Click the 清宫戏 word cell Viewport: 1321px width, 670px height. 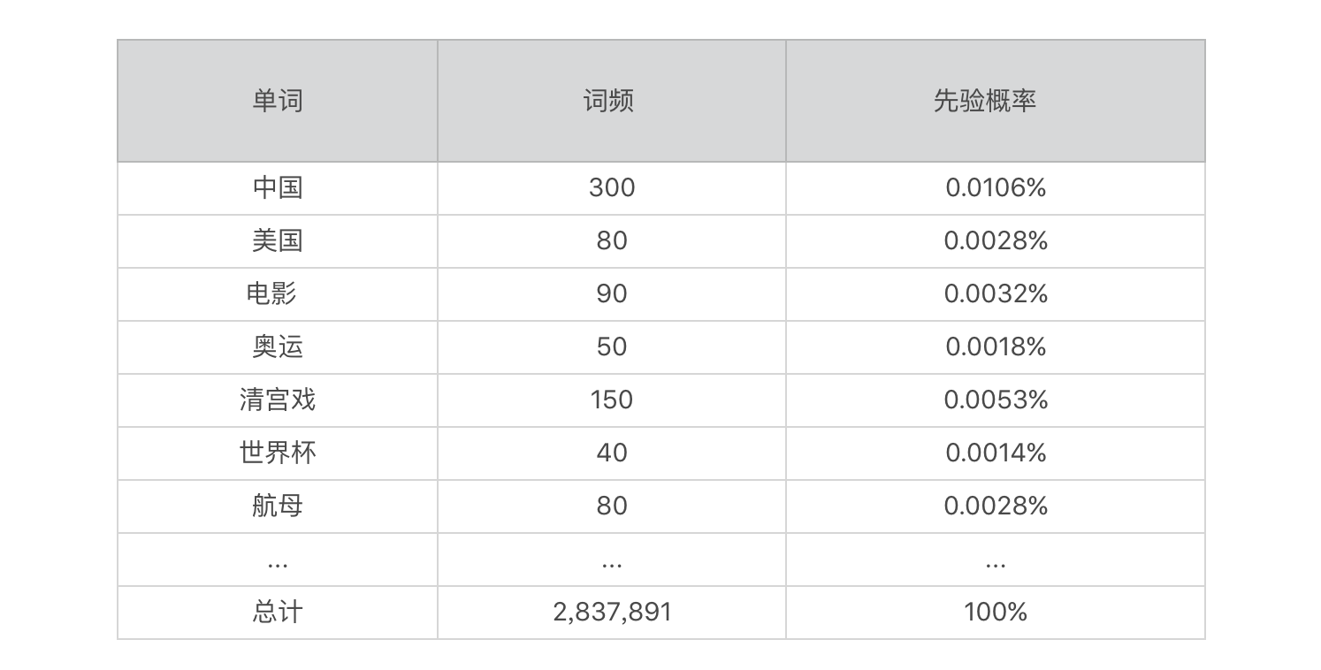pyautogui.click(x=278, y=400)
